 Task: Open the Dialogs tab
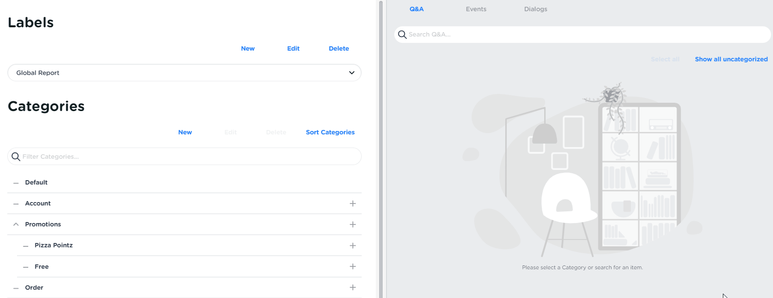click(535, 9)
